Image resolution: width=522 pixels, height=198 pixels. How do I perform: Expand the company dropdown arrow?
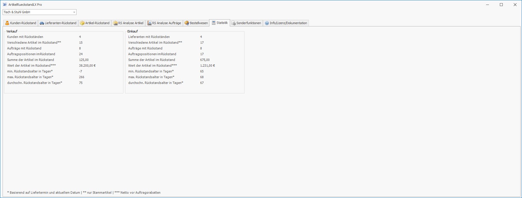tap(74, 12)
